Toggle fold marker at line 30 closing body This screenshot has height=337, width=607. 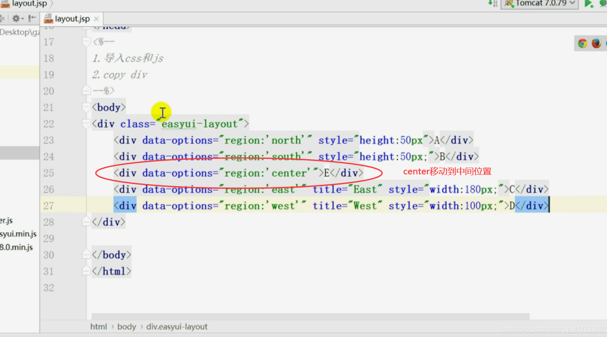tap(87, 255)
